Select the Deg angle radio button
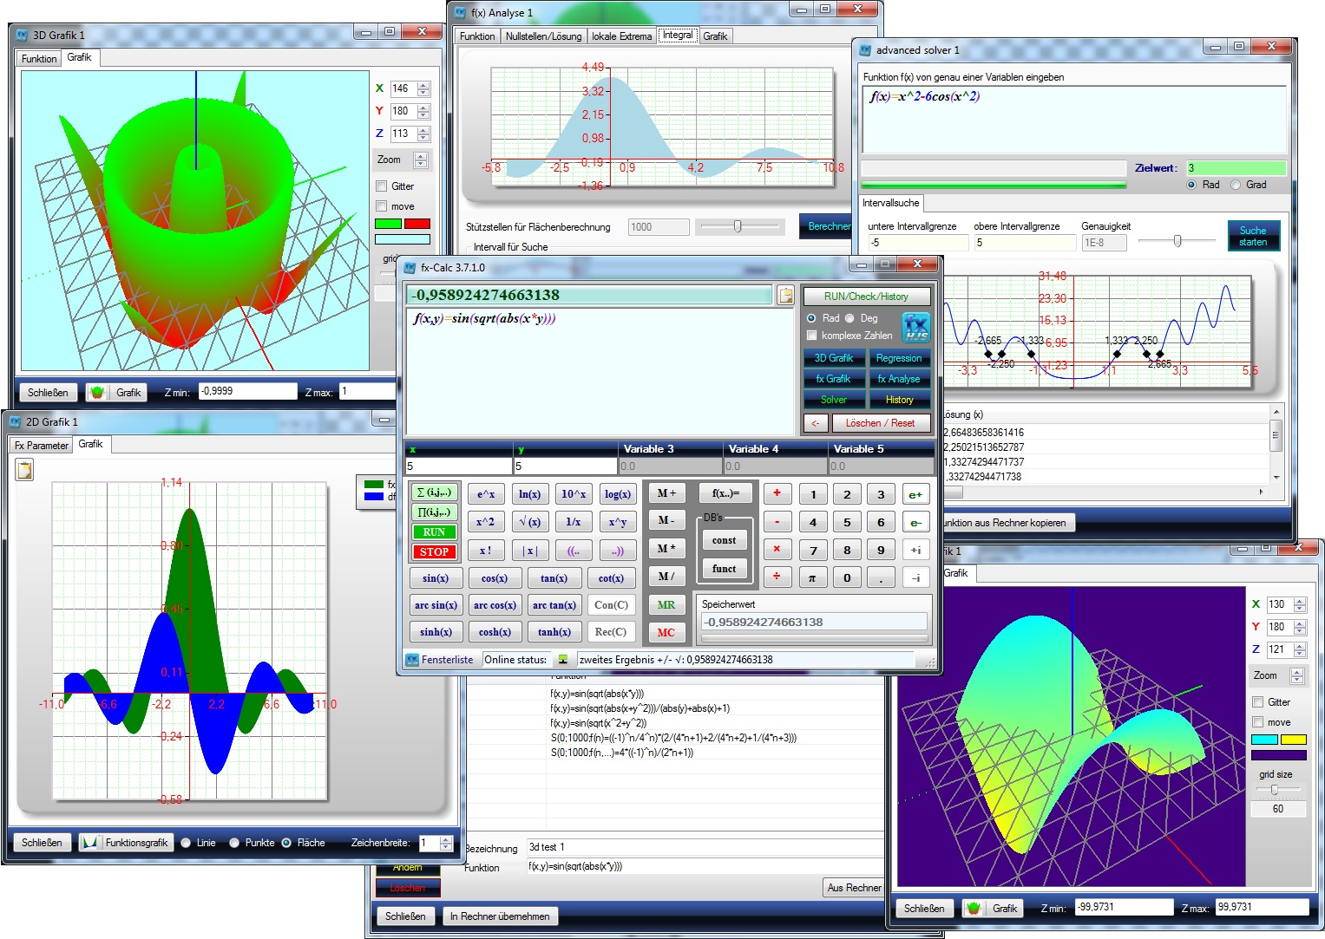 pyautogui.click(x=849, y=318)
